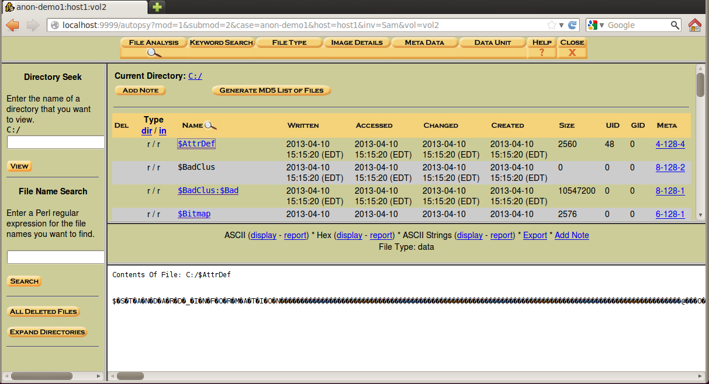Click the Accessed column header
Viewport: 709px width, 384px height.
pyautogui.click(x=374, y=125)
